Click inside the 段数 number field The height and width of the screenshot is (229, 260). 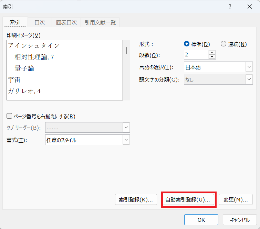coord(196,55)
